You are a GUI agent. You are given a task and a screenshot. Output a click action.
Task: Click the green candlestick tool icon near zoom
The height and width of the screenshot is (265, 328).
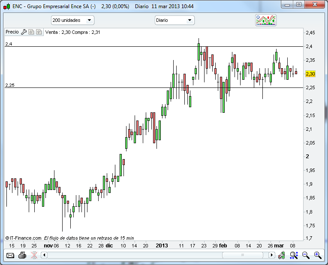point(282,255)
